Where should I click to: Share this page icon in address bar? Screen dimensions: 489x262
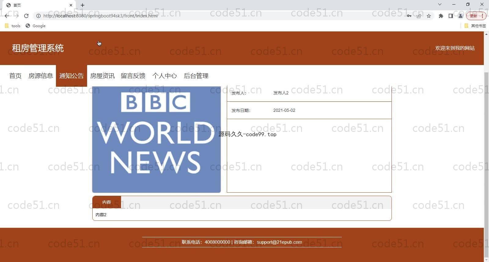[419, 16]
